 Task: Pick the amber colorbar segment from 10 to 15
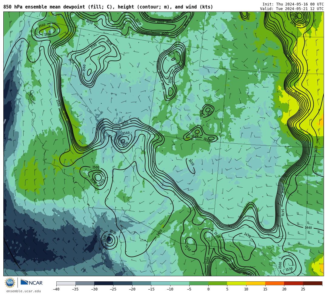click(256, 283)
